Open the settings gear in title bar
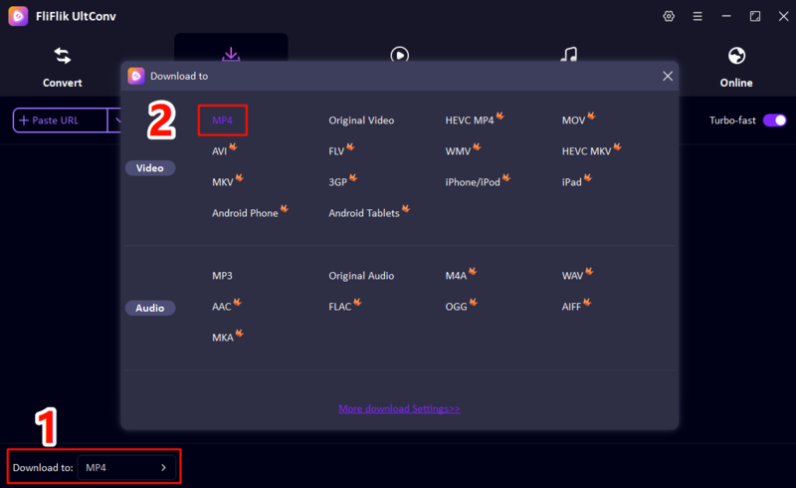The height and width of the screenshot is (488, 796). pyautogui.click(x=669, y=16)
